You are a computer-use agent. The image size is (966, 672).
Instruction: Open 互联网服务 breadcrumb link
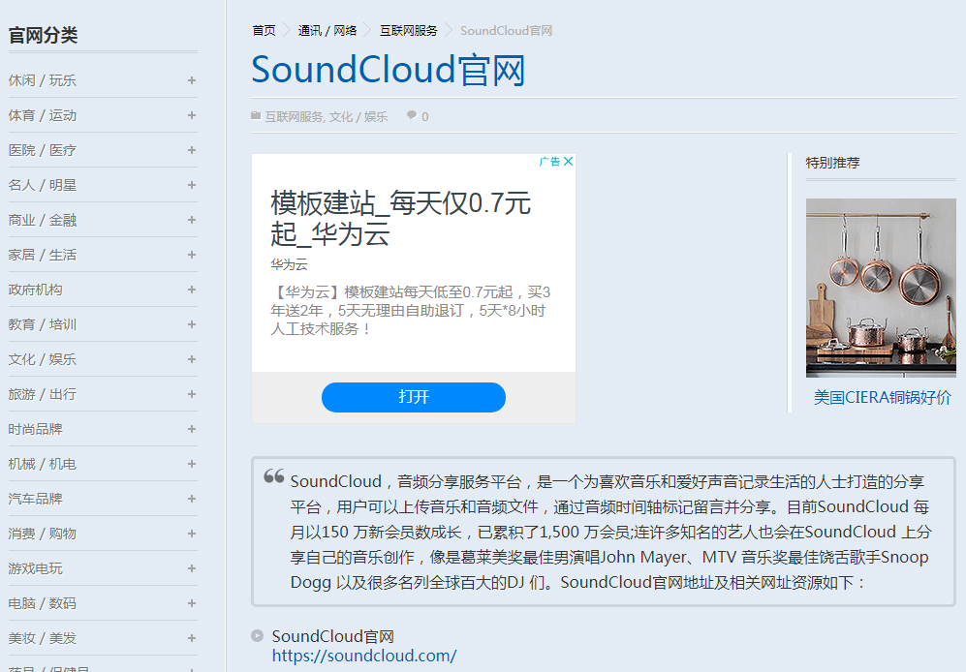tap(409, 31)
